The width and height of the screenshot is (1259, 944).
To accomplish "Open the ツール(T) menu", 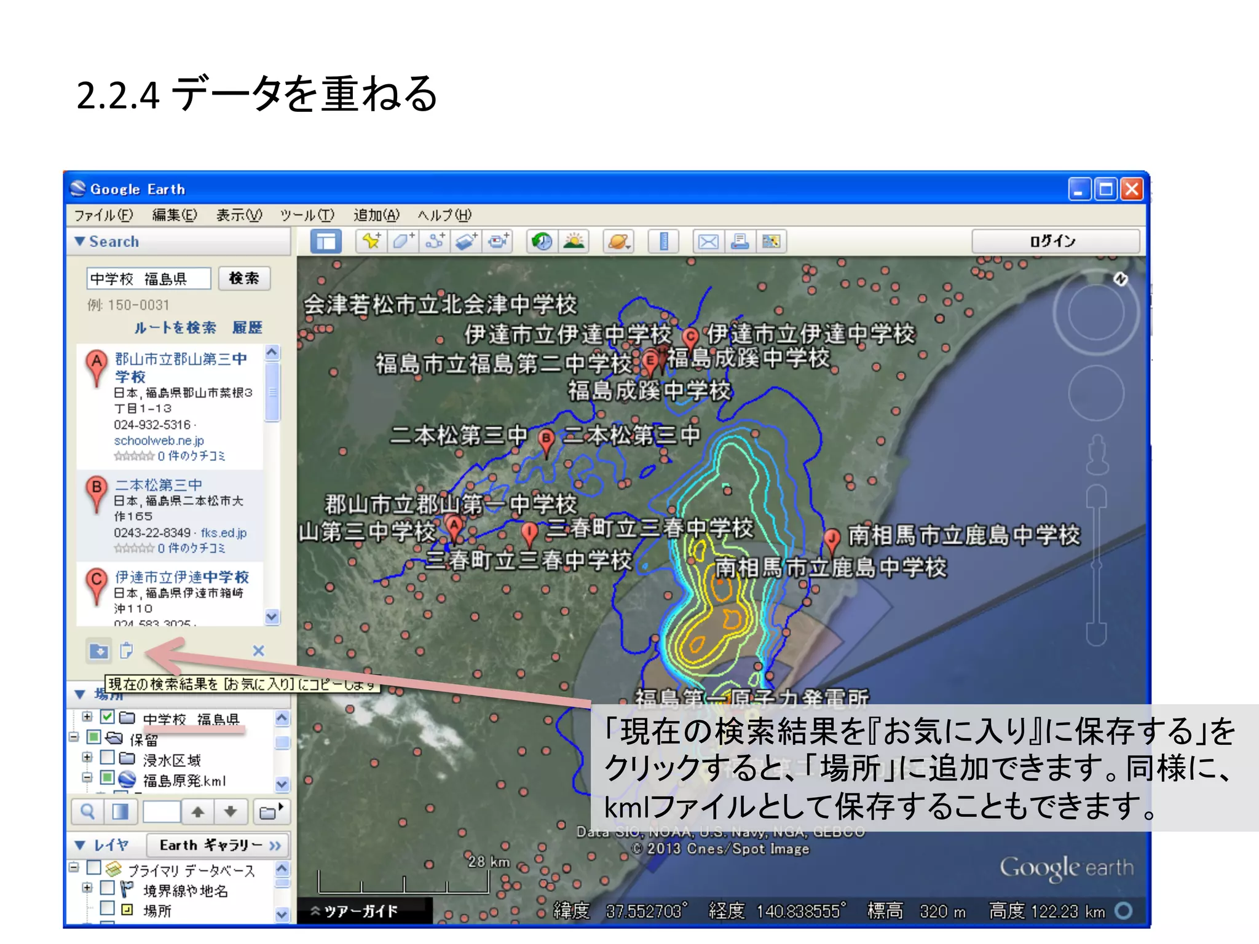I will 307,215.
